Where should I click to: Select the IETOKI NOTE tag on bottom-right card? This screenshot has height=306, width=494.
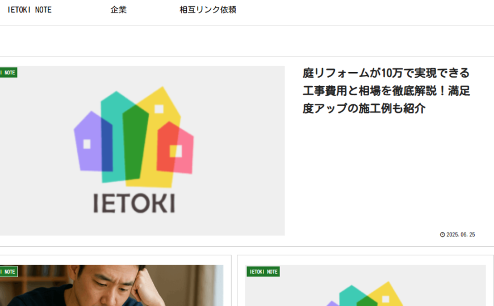(x=263, y=271)
